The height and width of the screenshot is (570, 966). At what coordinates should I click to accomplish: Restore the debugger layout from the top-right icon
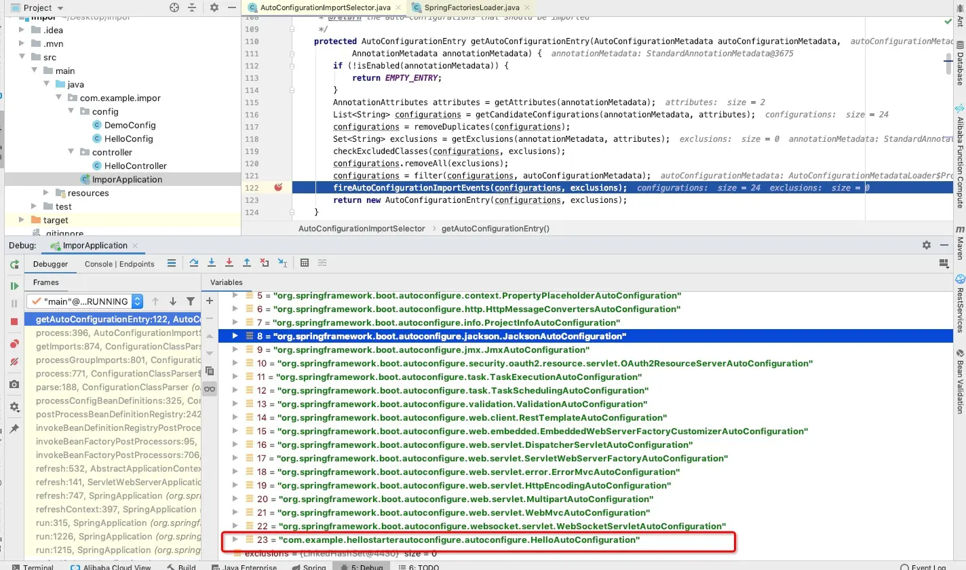point(943,263)
